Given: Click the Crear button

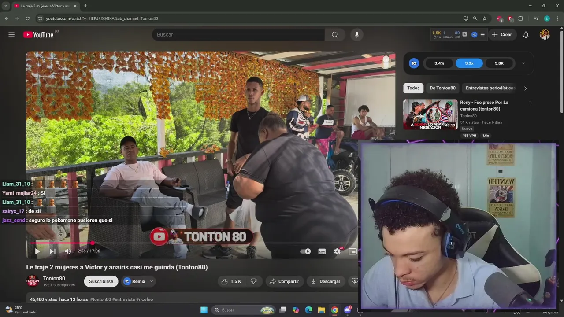Looking at the screenshot, I should tap(502, 35).
